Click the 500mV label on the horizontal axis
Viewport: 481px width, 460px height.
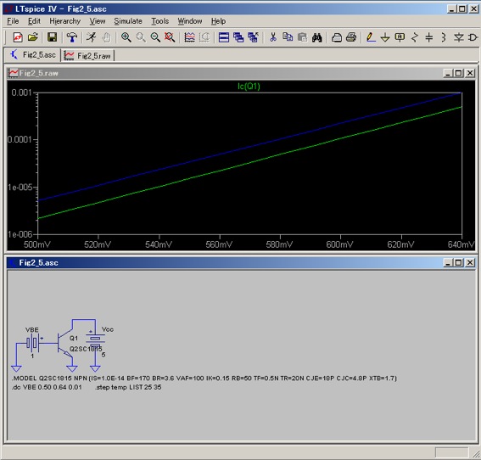click(x=37, y=244)
